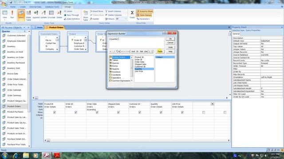Screen dimensions: 284x159
Task: Toggle the Property Sheet button
Action: click(144, 11)
